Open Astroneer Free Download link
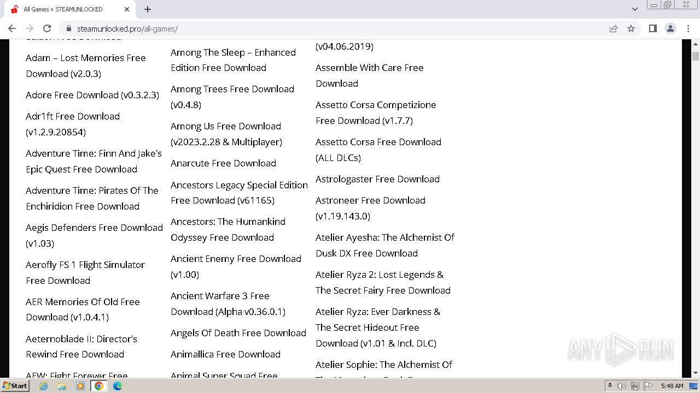 pos(370,208)
